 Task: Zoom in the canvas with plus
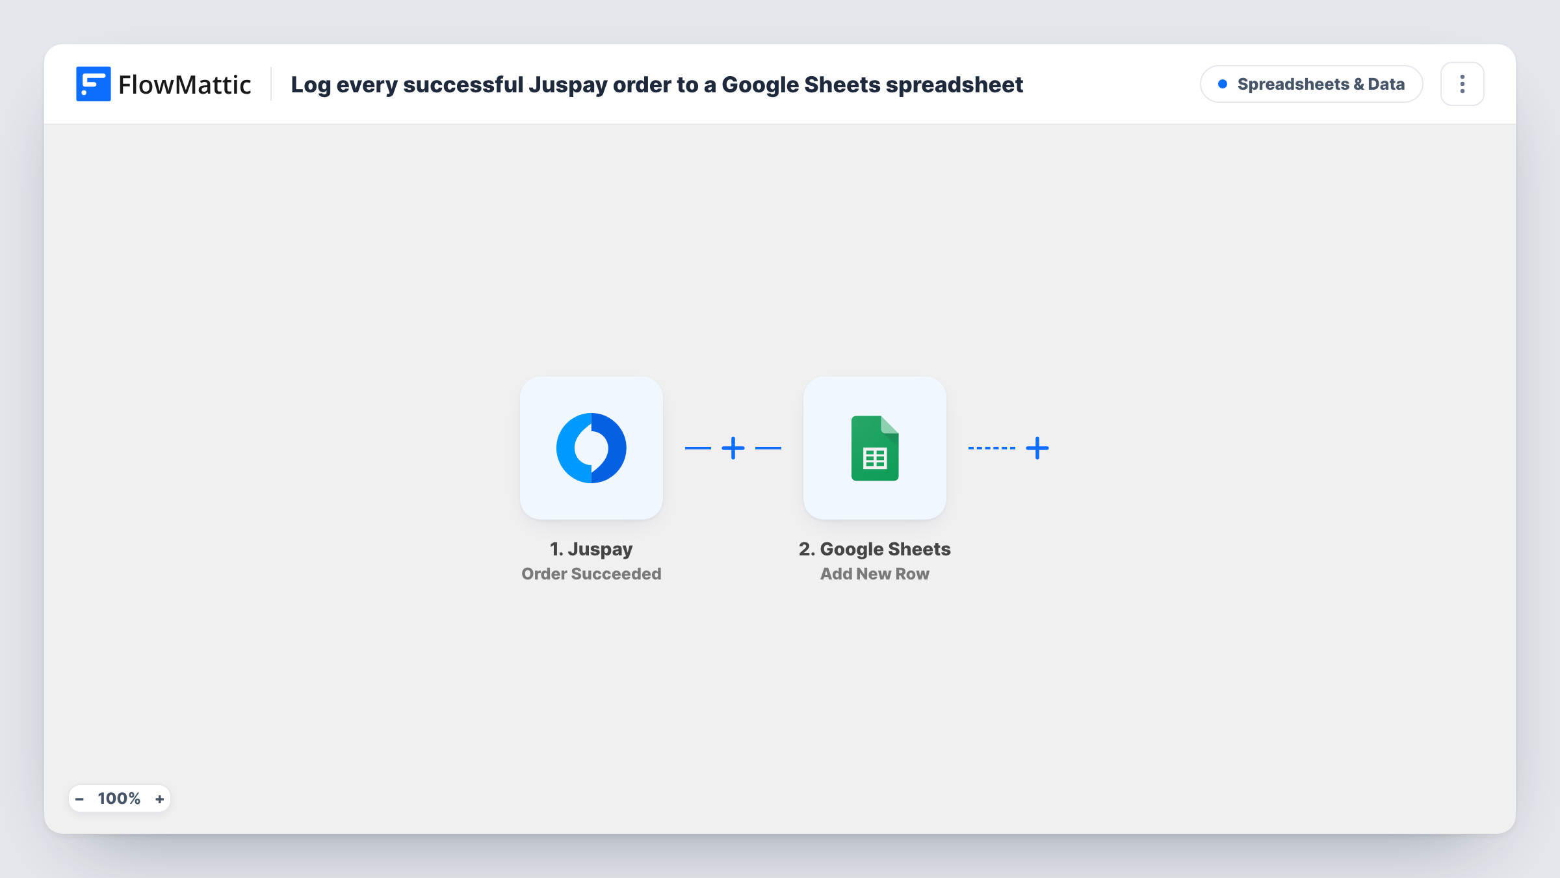(159, 799)
